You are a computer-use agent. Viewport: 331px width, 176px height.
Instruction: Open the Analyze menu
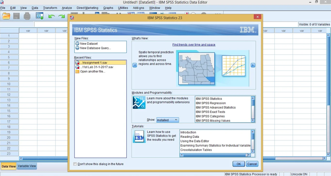click(67, 8)
